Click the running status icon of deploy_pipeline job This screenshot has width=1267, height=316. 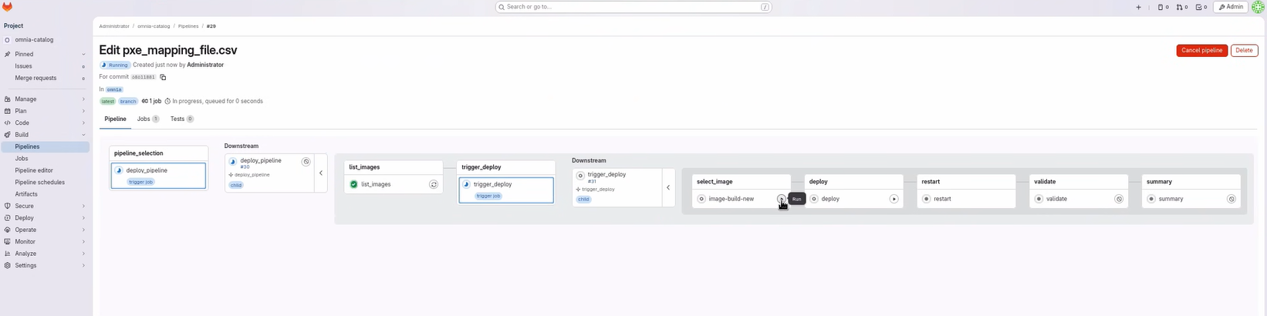coord(119,170)
